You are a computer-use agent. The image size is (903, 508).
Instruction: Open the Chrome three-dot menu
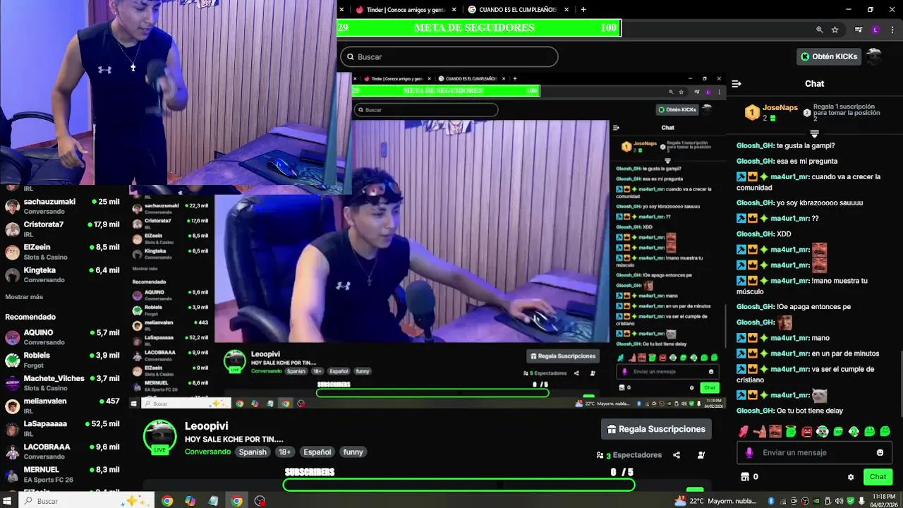892,30
